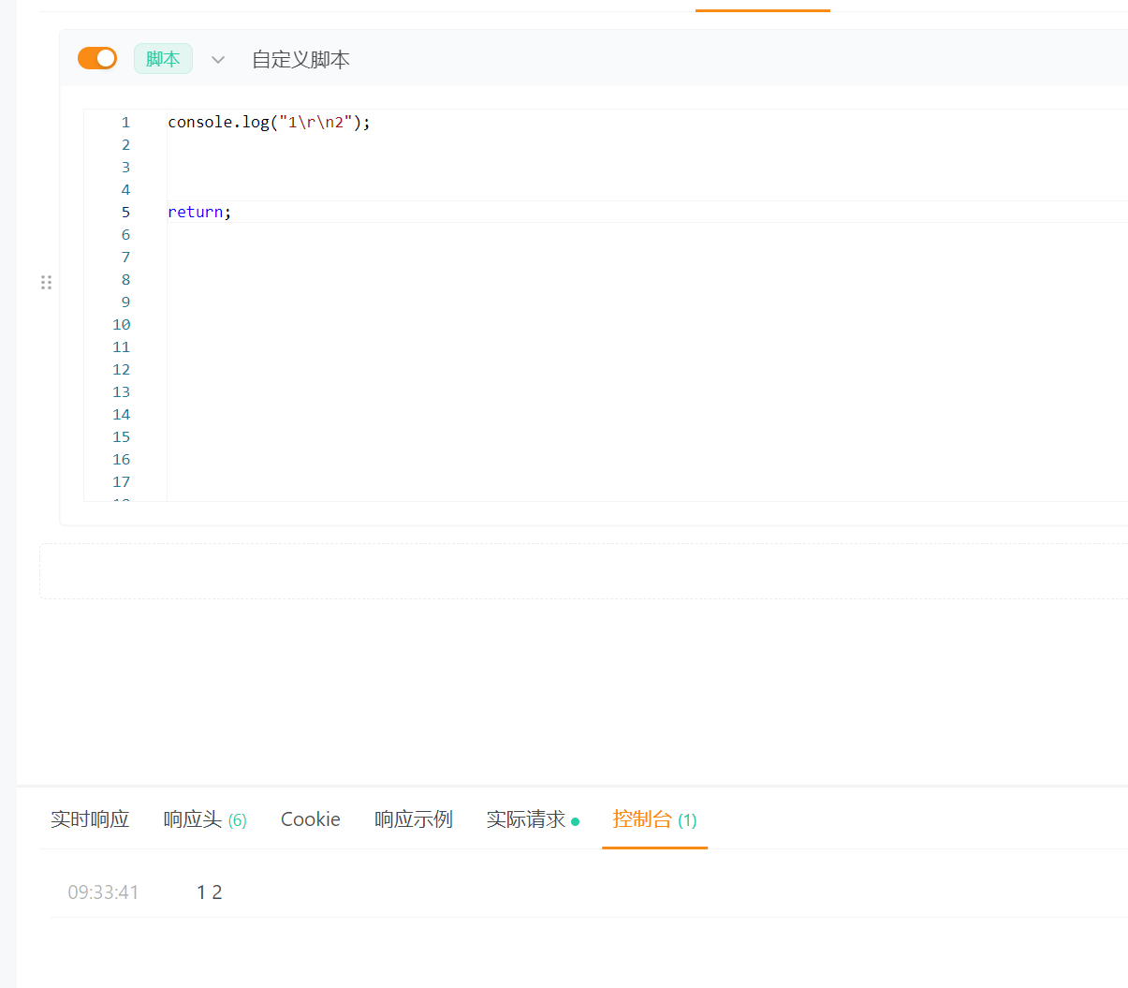Click the return statement on line 5
The height and width of the screenshot is (988, 1128).
[199, 212]
